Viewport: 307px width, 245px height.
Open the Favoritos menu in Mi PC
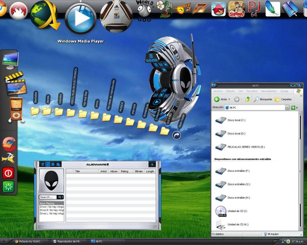click(252, 91)
